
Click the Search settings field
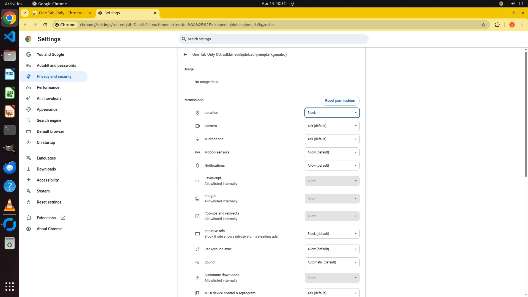coord(273,39)
